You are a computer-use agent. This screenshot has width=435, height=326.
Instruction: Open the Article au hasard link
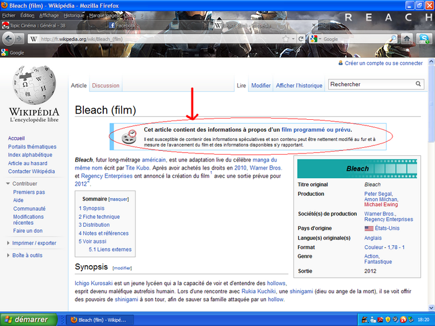[28, 163]
